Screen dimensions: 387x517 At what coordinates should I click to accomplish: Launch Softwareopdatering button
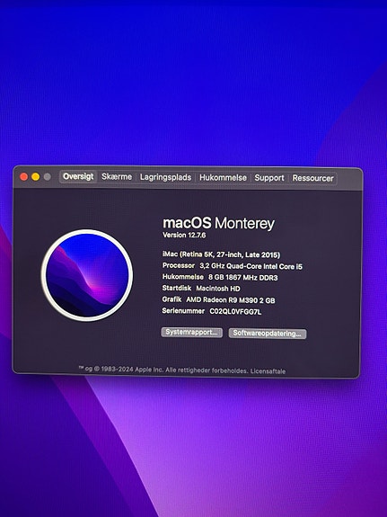point(268,334)
